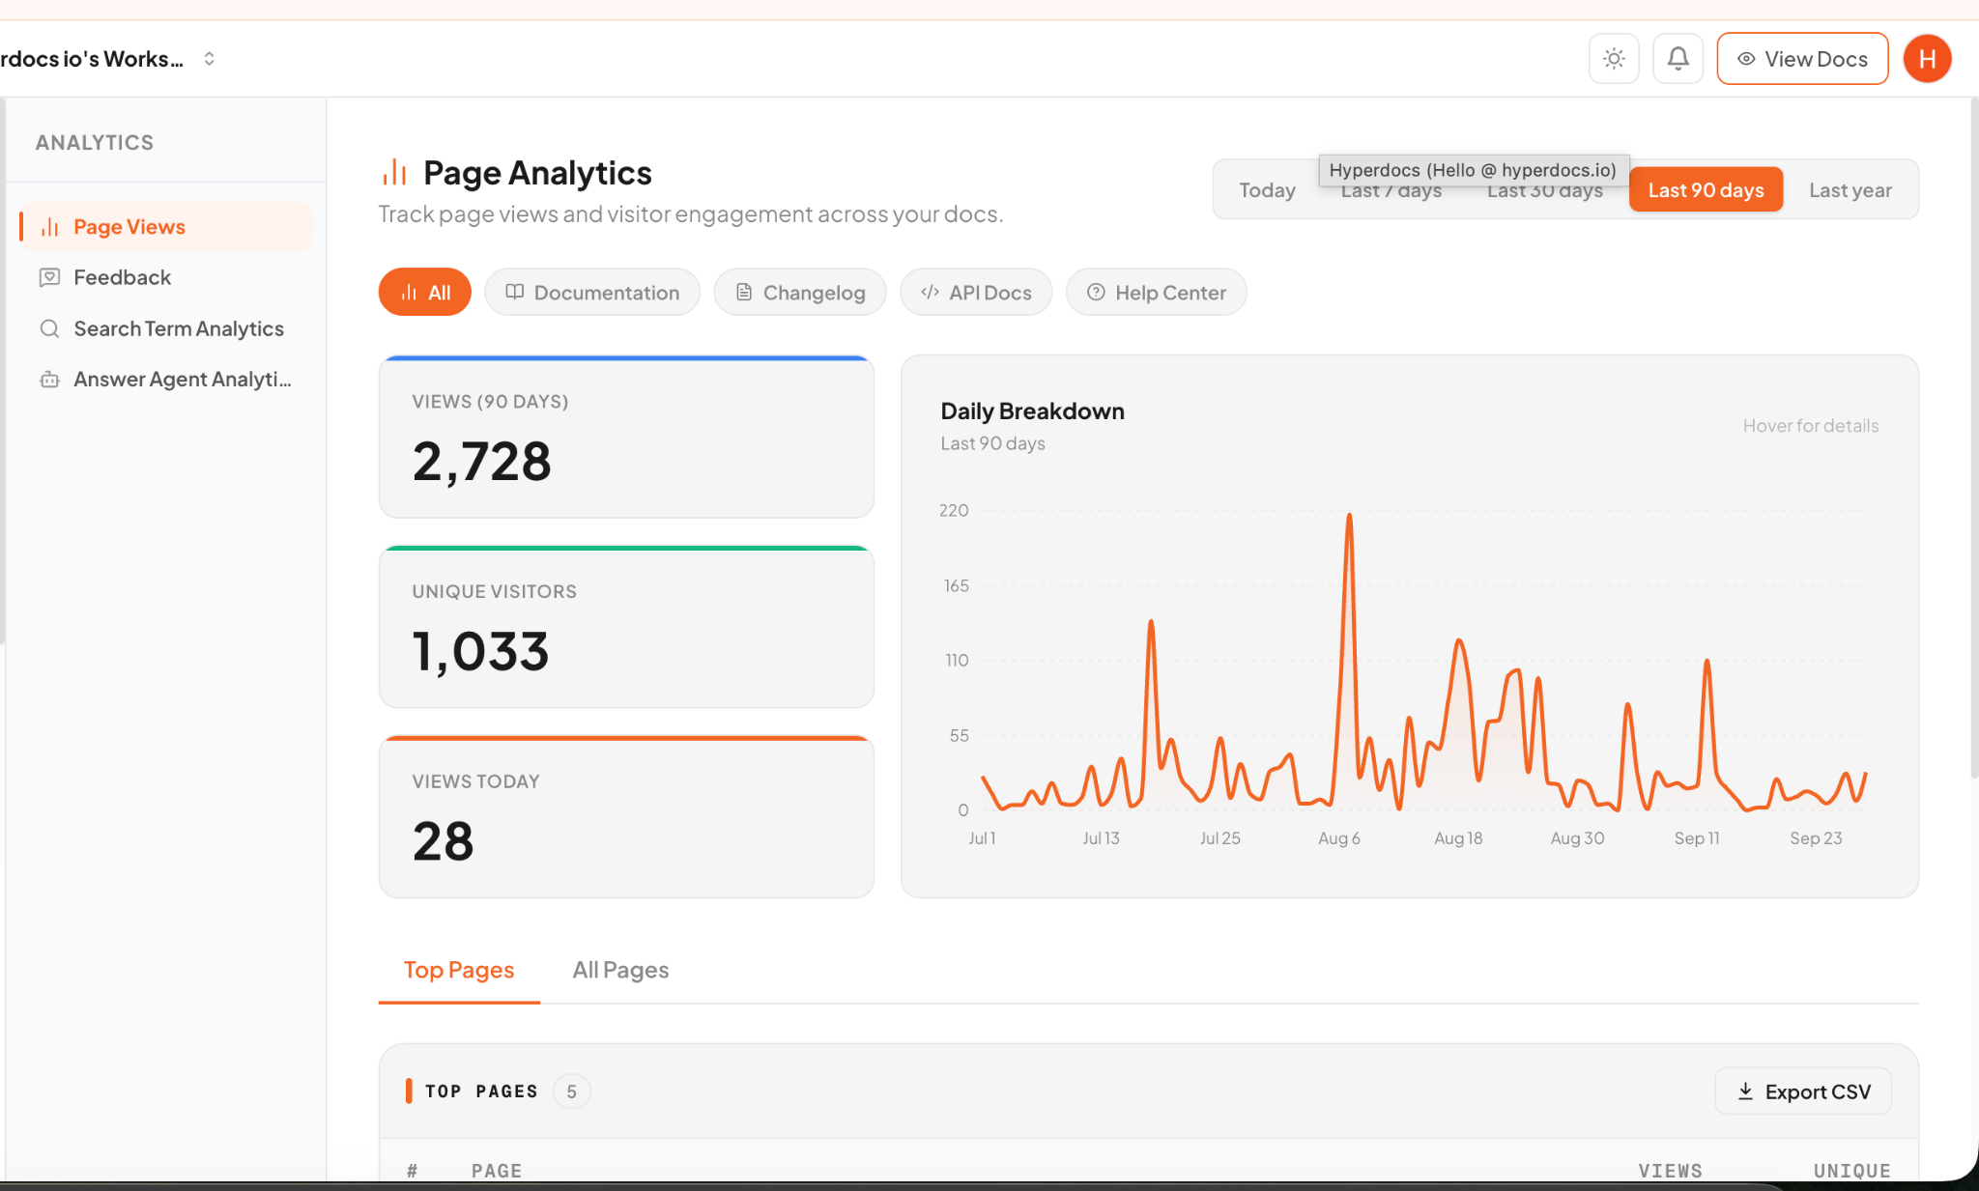Click the Daily Breakdown title
The height and width of the screenshot is (1191, 1979).
pos(1032,411)
